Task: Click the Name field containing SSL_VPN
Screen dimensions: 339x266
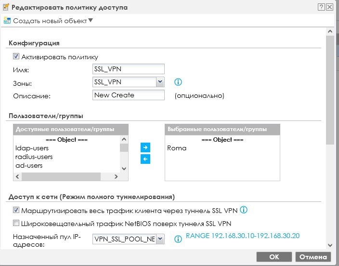Action: pos(128,70)
